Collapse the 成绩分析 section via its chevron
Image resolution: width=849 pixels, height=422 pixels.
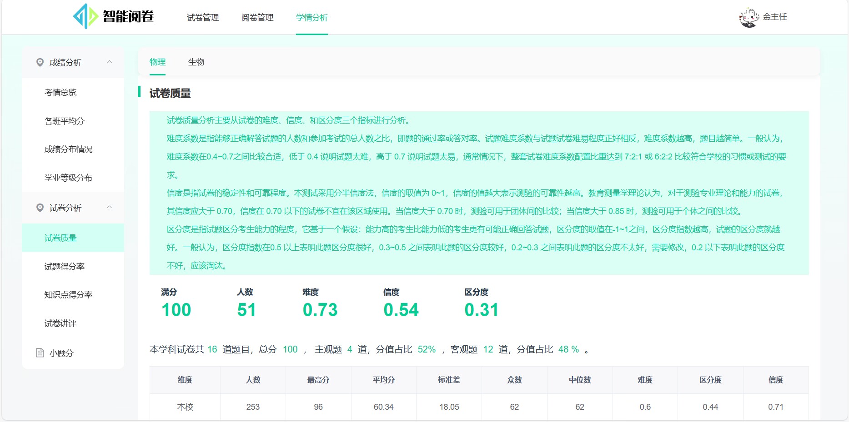coord(109,62)
